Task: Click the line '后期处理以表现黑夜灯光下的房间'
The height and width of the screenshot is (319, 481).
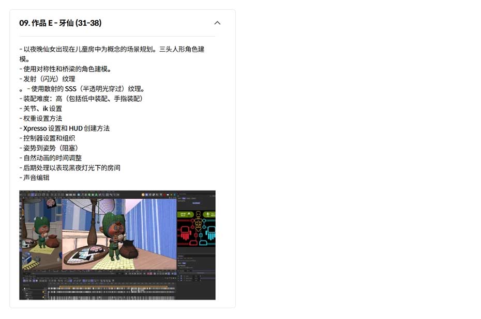Action: (72, 168)
